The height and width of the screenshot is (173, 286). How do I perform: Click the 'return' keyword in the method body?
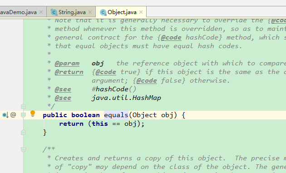coord(71,124)
